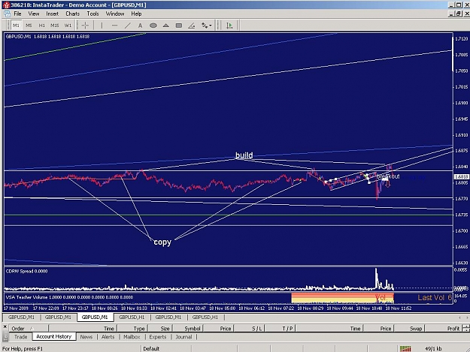Activate the crosshair tool

point(85,26)
